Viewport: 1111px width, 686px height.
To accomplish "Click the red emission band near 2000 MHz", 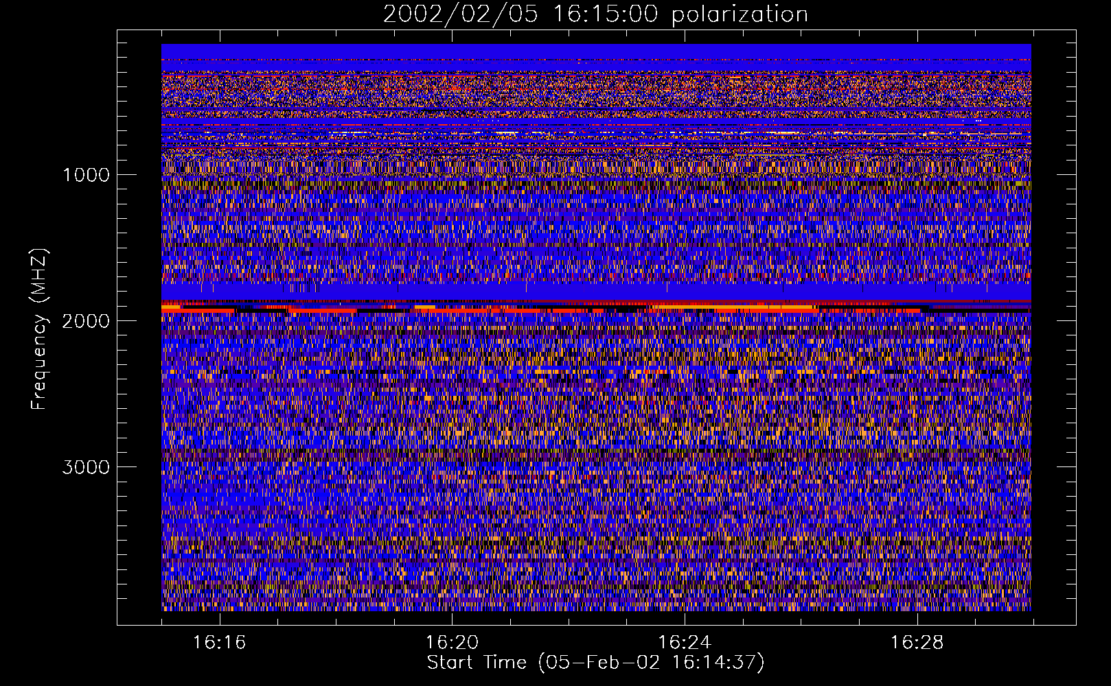I will pos(596,309).
